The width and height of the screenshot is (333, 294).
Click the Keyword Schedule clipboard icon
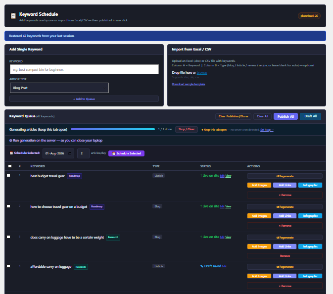coord(13,16)
